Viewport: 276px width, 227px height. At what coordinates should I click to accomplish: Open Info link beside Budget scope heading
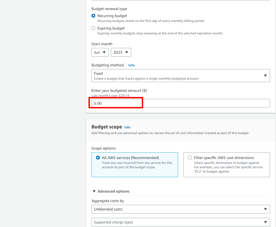click(x=127, y=127)
